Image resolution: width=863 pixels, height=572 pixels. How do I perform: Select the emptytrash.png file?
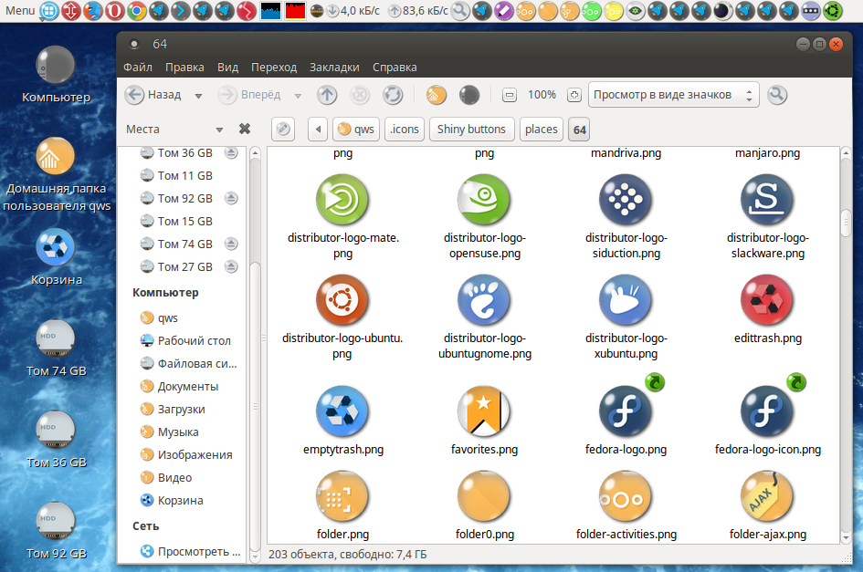click(x=342, y=421)
